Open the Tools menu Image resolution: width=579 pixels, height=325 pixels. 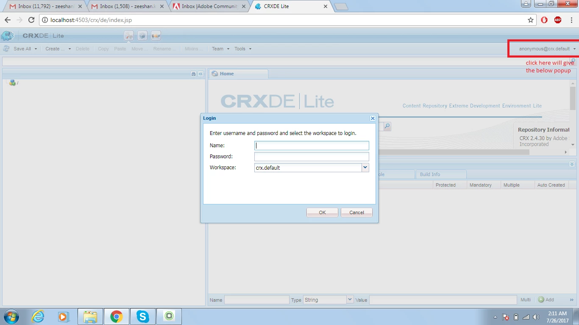pyautogui.click(x=243, y=49)
